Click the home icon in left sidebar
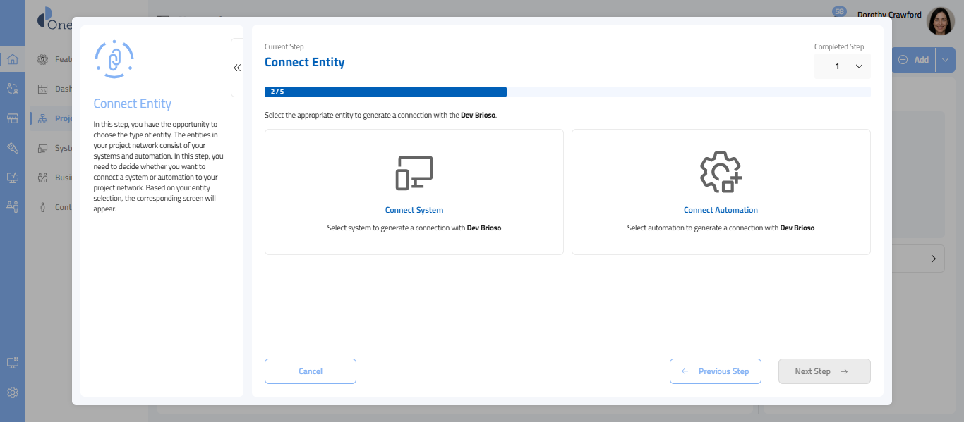The image size is (964, 422). pos(12,59)
